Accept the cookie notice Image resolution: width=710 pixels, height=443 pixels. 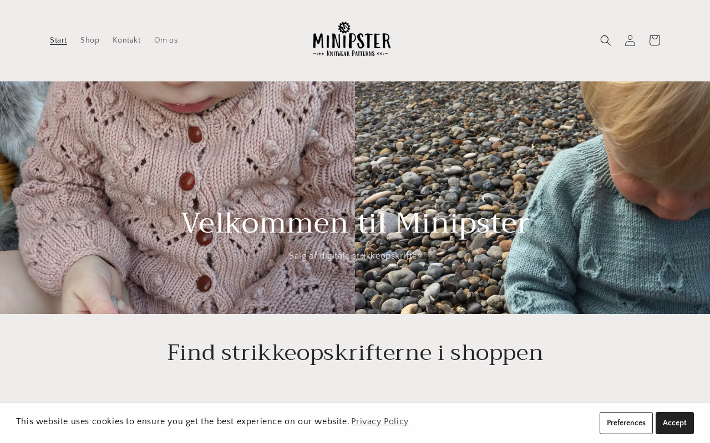[674, 423]
